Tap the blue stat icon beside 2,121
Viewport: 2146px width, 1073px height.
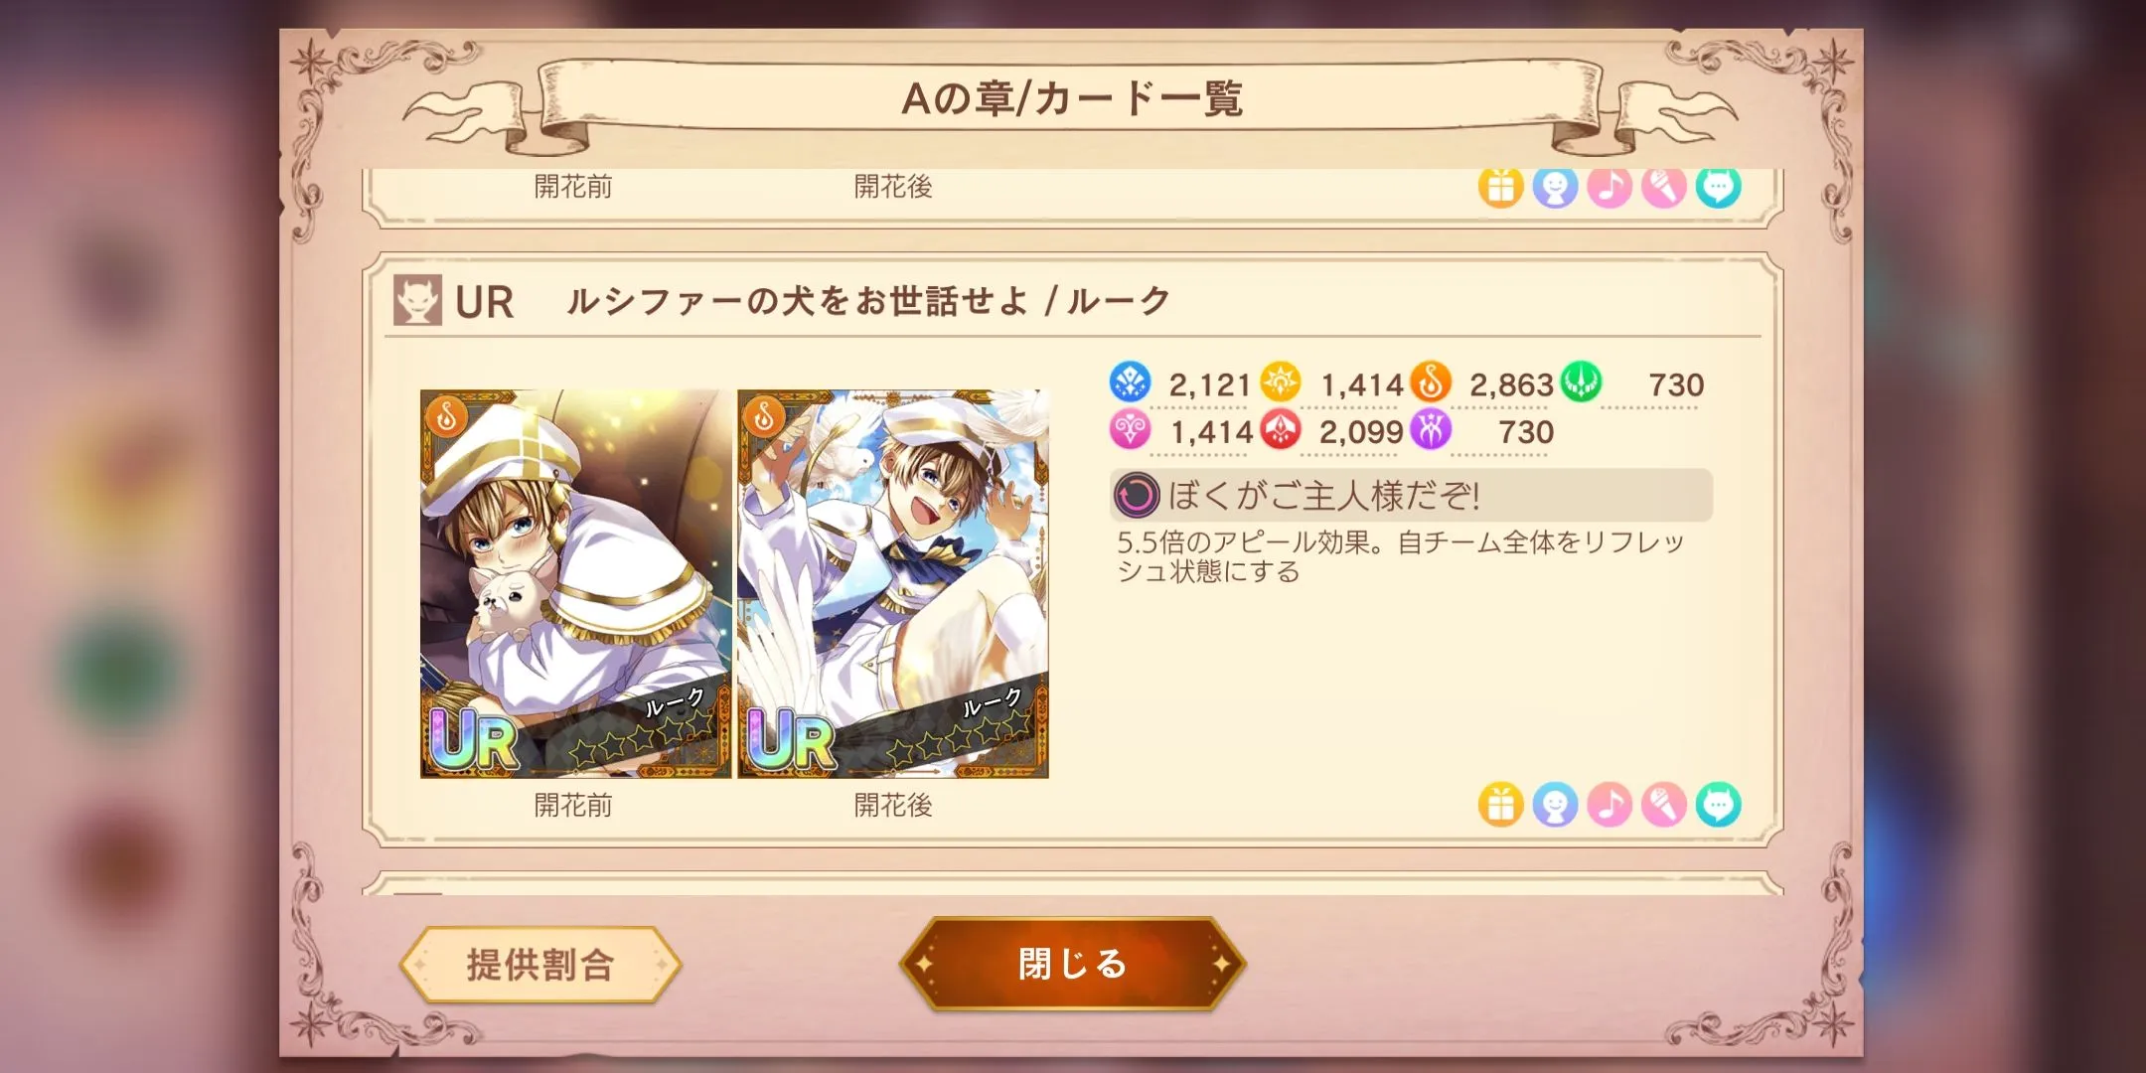pos(1130,383)
